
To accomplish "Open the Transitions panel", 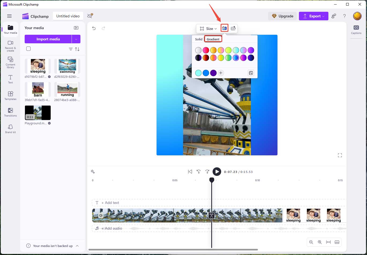I will click(x=10, y=112).
